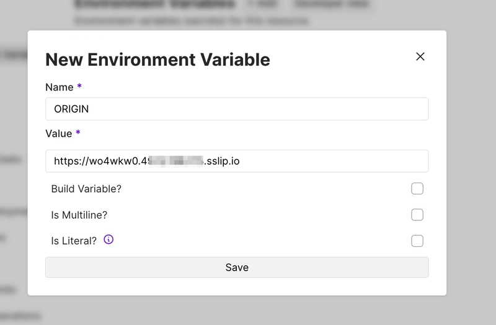Click into the Value URL field
Viewport: 496px width, 325px height.
(237, 161)
